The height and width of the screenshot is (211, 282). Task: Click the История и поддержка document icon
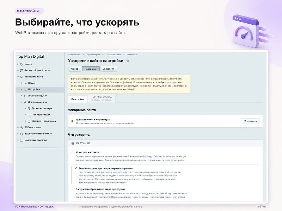tap(29, 121)
